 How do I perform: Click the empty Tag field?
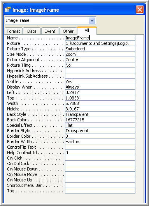pos(100,191)
